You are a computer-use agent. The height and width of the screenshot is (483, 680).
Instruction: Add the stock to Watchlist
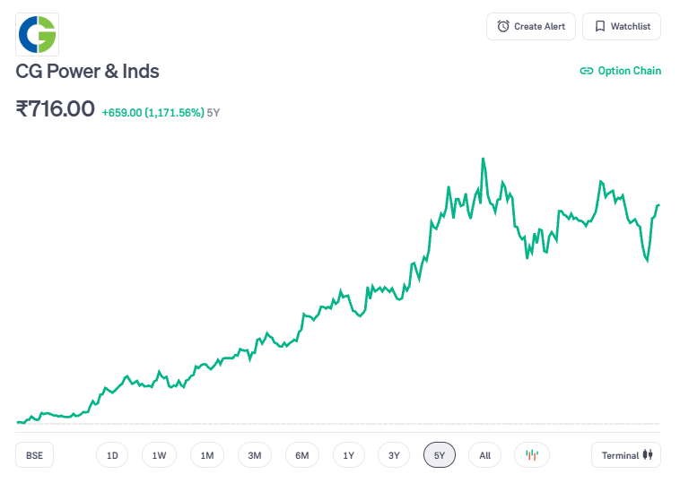pyautogui.click(x=622, y=27)
